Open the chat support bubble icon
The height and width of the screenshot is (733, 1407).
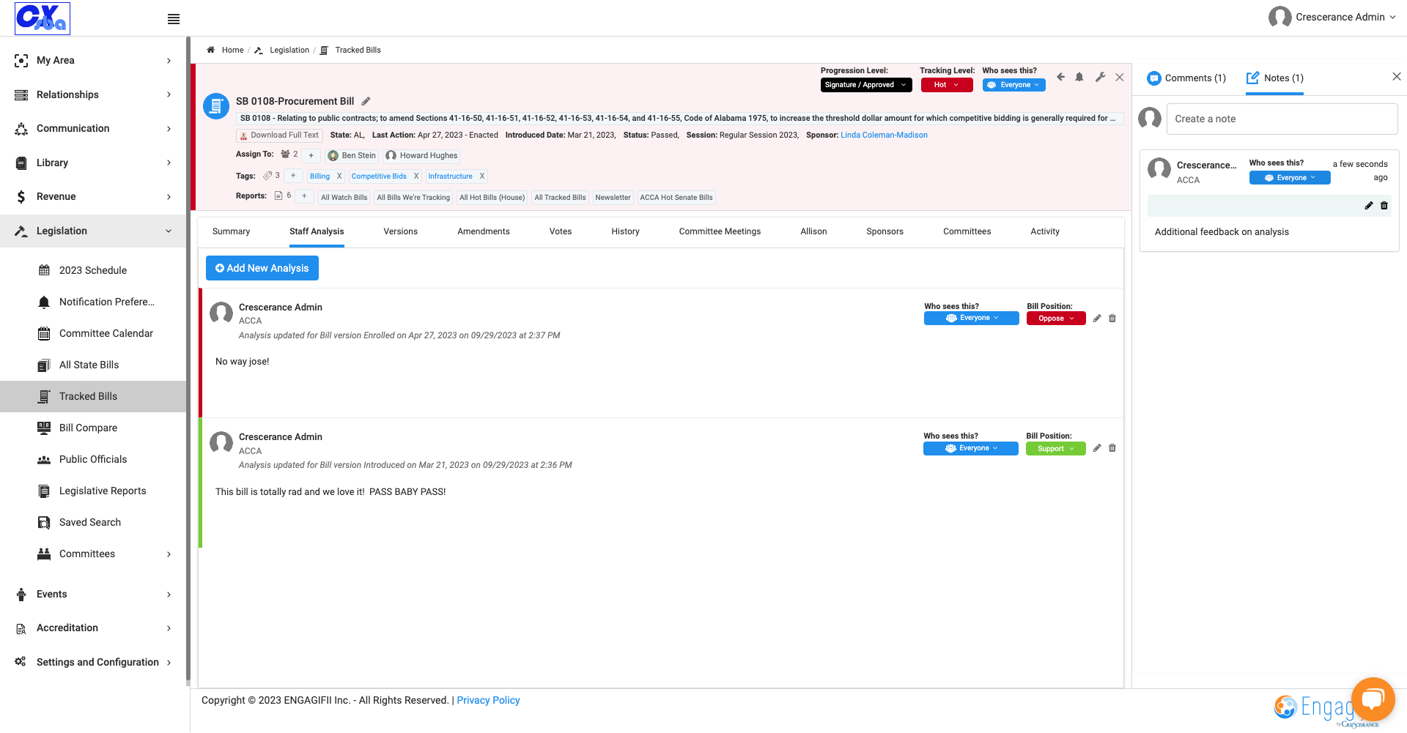(x=1373, y=699)
